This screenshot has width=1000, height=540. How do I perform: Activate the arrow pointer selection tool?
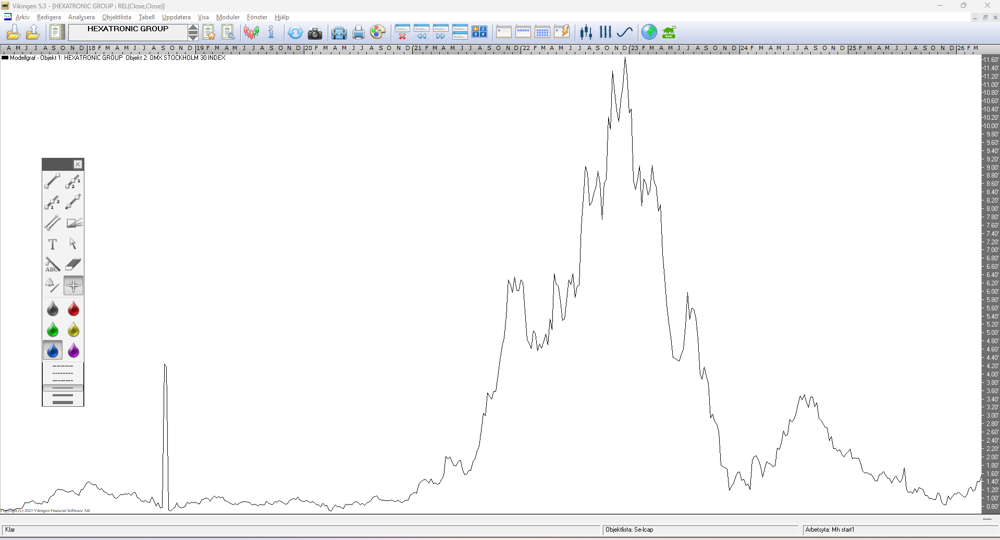73,244
